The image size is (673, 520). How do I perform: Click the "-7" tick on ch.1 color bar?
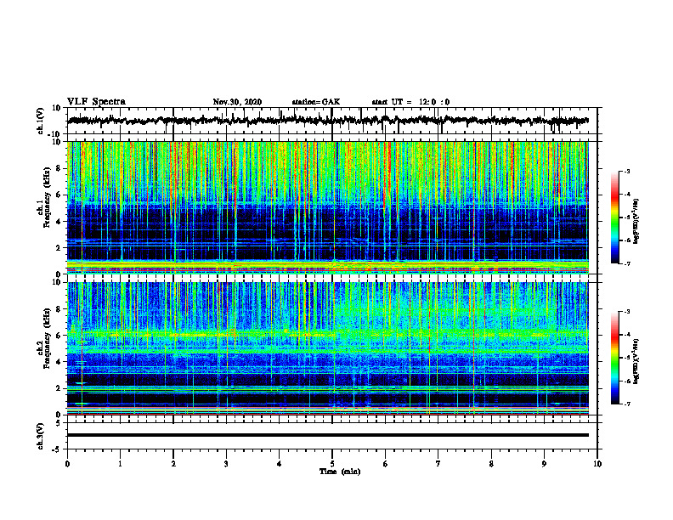(x=626, y=263)
